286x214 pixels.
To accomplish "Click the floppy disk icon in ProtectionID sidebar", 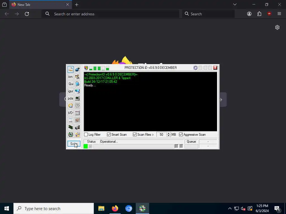I will [77, 113].
